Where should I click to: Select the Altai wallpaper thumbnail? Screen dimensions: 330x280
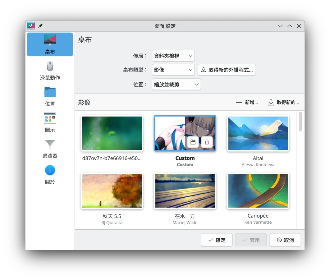tap(258, 133)
